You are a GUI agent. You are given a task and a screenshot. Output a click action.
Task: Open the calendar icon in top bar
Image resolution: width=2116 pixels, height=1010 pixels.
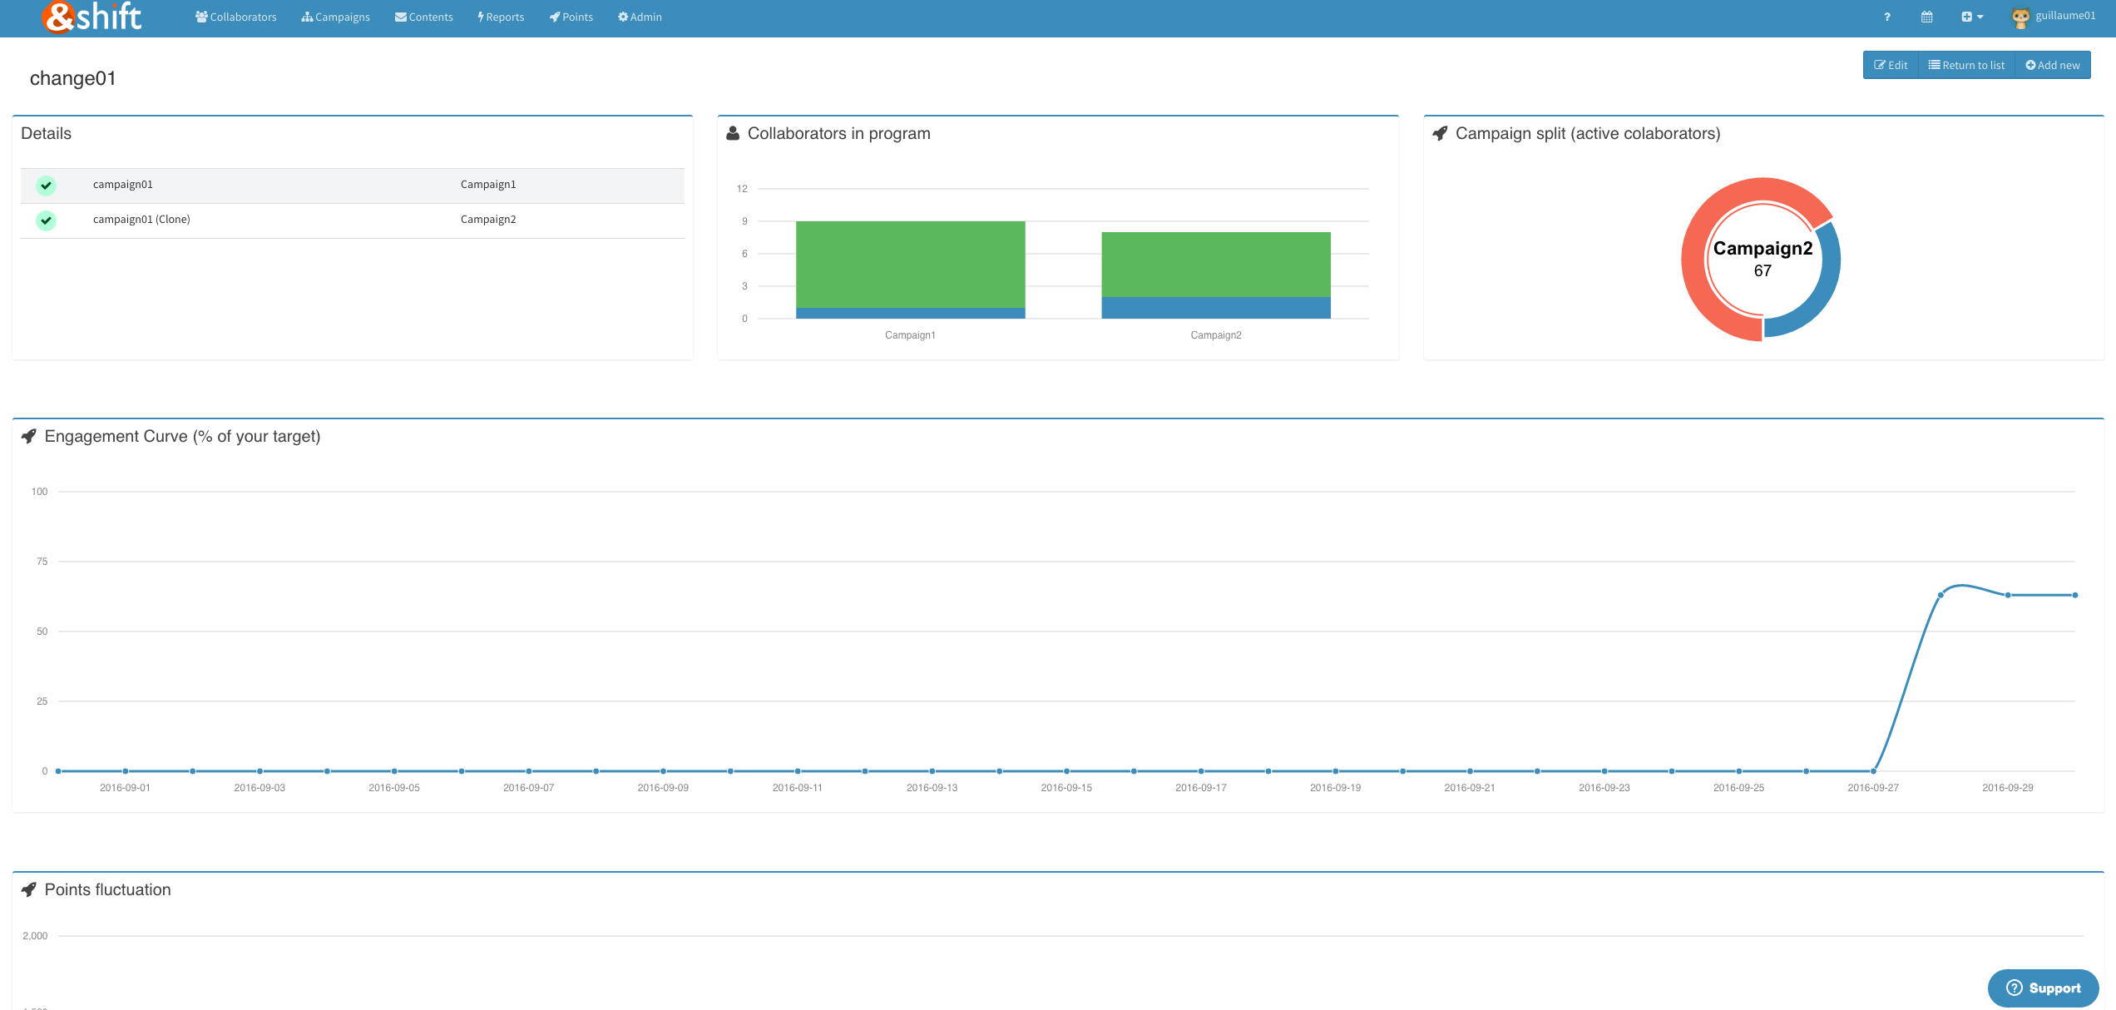tap(1926, 17)
